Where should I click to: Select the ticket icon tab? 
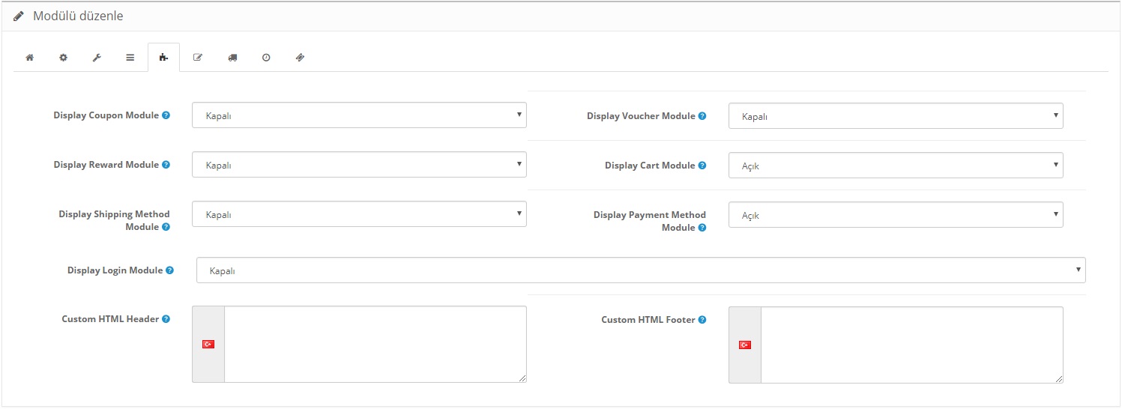pyautogui.click(x=300, y=58)
